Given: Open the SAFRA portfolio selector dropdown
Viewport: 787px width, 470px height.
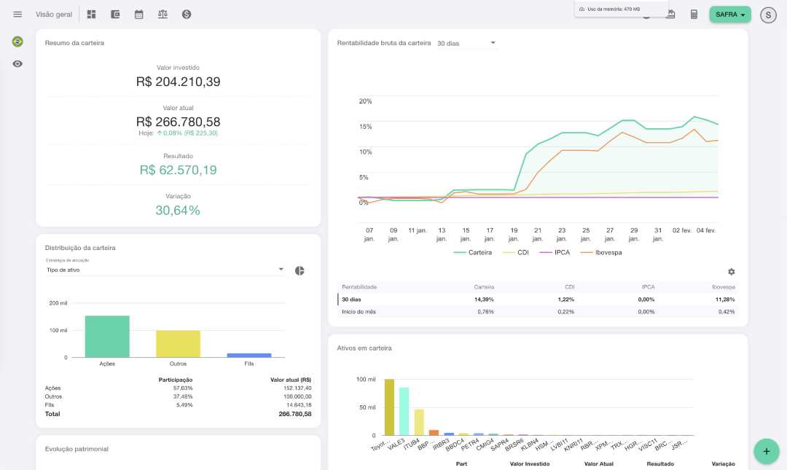Looking at the screenshot, I should pos(730,15).
